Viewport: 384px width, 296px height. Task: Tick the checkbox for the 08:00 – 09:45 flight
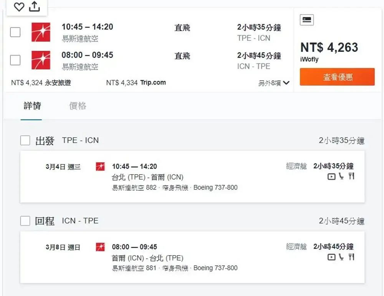15,60
